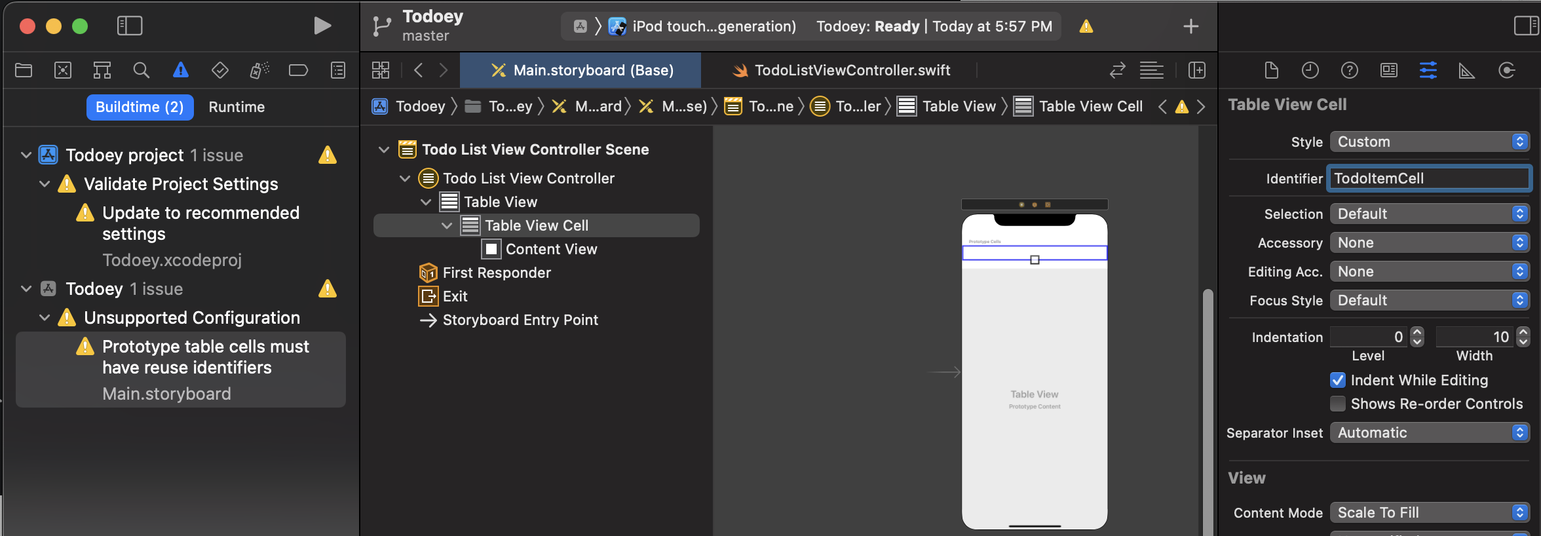Toggle the inspector panel on the right
The height and width of the screenshot is (536, 1541).
[1527, 26]
